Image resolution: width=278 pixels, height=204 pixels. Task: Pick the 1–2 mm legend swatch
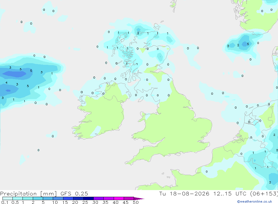tap(28, 198)
